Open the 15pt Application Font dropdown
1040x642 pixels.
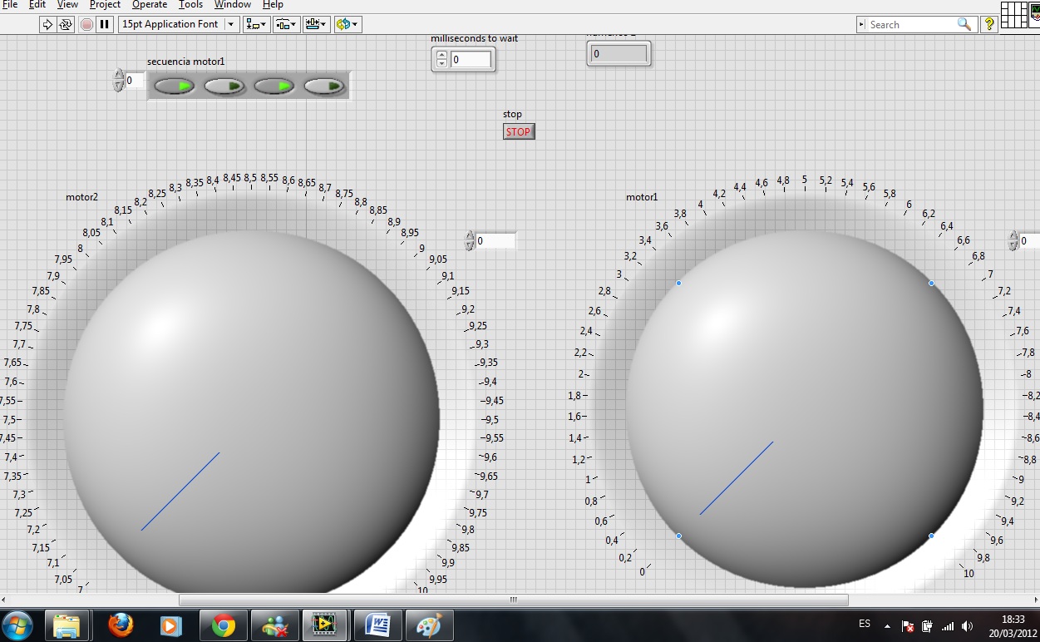coord(179,24)
